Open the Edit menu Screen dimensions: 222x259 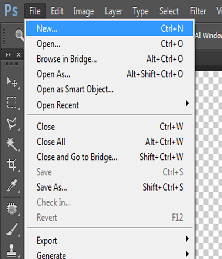[57, 11]
